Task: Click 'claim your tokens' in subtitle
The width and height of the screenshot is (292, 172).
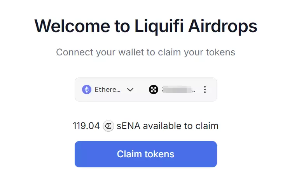Action: tap(196, 52)
